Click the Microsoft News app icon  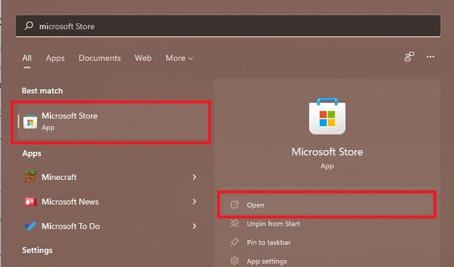[30, 201]
